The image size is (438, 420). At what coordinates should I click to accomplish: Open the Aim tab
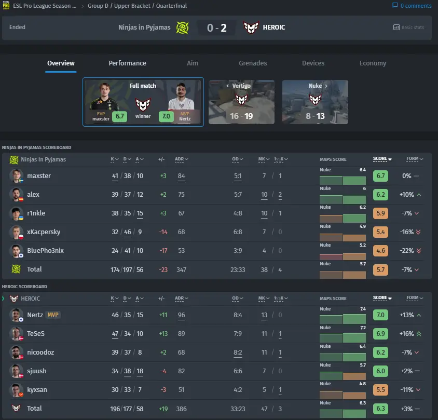click(x=193, y=63)
